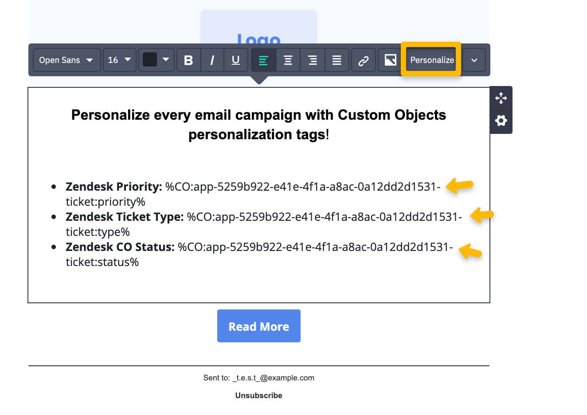Click the move block handle icon
The width and height of the screenshot is (587, 415).
click(501, 98)
